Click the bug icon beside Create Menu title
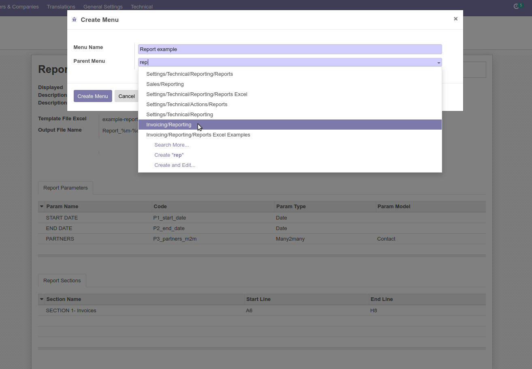532x369 pixels. [x=74, y=19]
